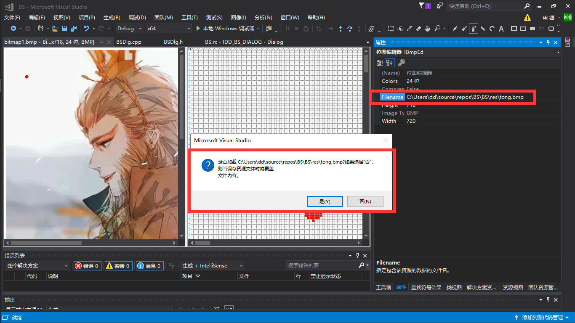Click 是(Y) in the load prompt dialog

(325, 201)
